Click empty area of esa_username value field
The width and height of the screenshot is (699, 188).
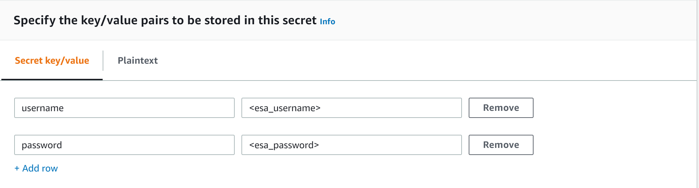coord(405,108)
